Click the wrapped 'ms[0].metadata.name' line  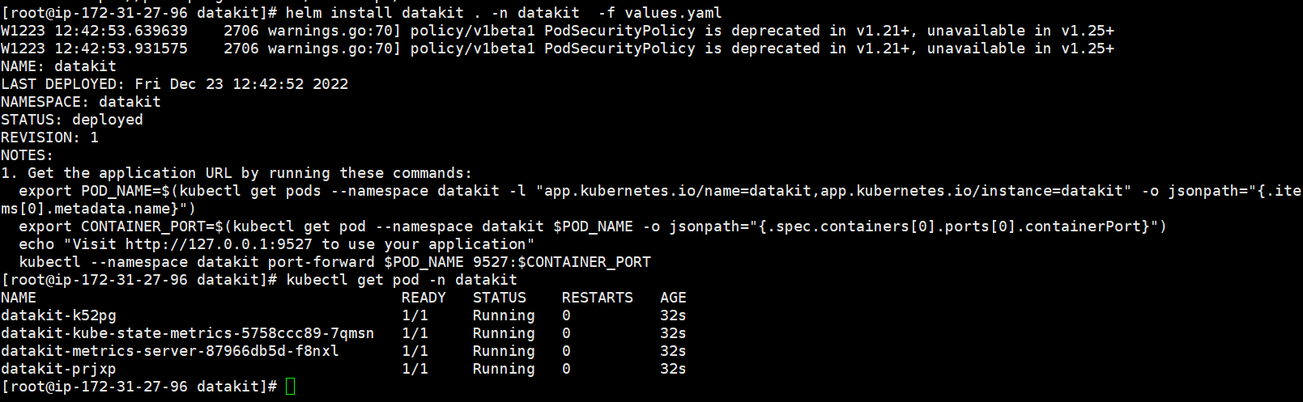point(98,209)
